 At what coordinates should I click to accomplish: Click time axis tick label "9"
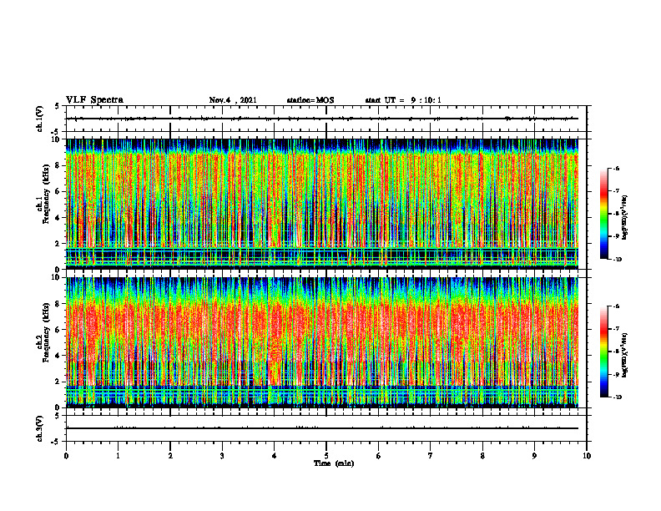coord(534,456)
